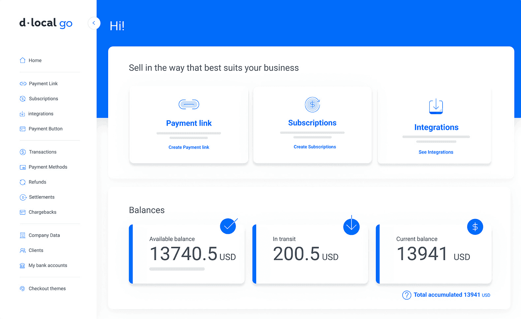
Task: Click the 13941 USD current balance value
Action: [433, 254]
